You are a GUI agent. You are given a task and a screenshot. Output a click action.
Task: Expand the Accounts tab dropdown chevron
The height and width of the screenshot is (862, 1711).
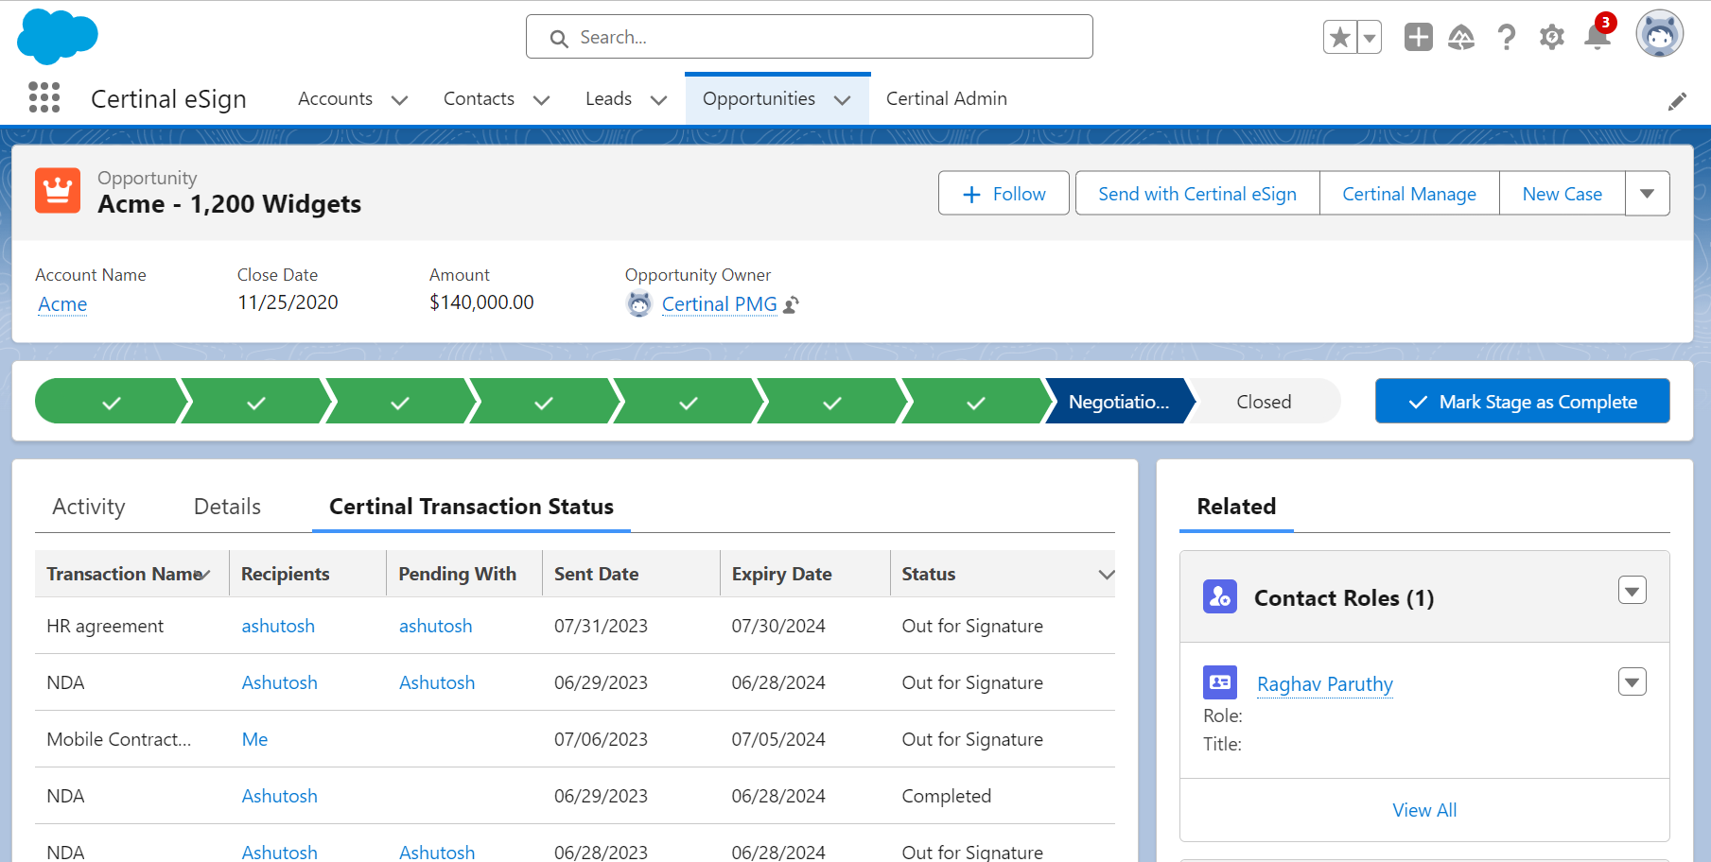coord(400,100)
